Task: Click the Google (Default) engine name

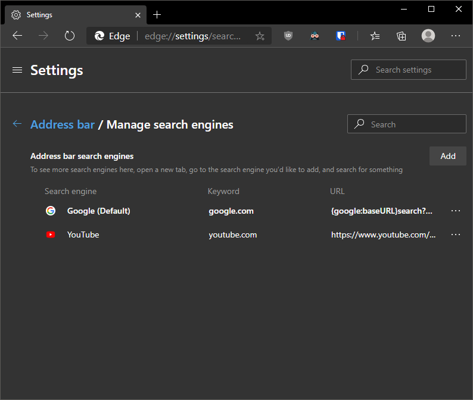Action: (99, 211)
